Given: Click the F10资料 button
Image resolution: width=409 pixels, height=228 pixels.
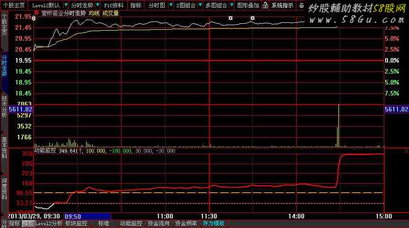Looking at the screenshot, I should click(114, 5).
